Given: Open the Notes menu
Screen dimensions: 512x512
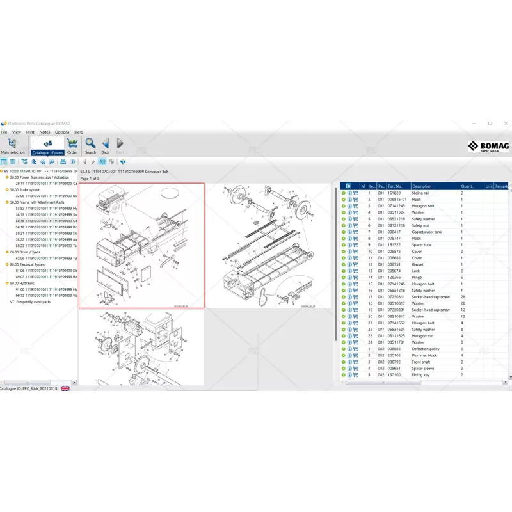Looking at the screenshot, I should pyautogui.click(x=45, y=132).
